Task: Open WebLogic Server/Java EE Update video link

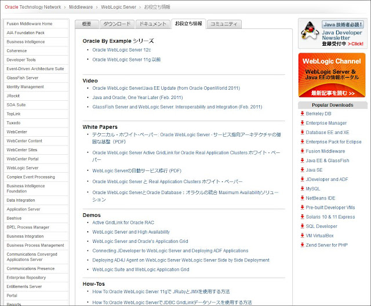Action: [x=166, y=88]
